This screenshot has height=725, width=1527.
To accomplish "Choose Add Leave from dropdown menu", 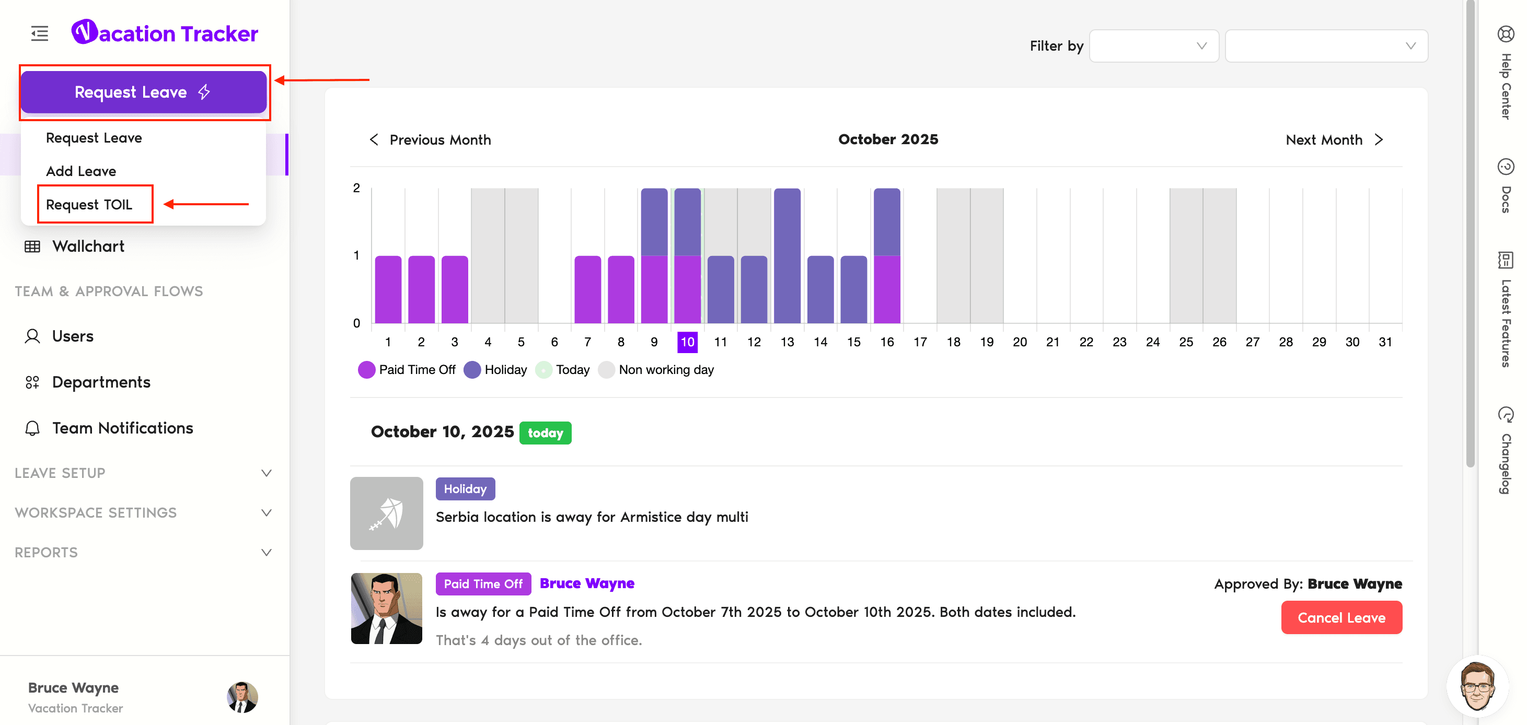I will tap(81, 171).
